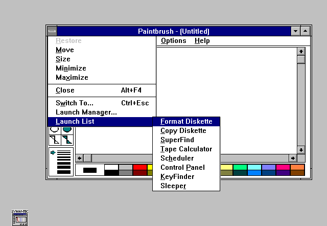
Task: Open the Help menu
Action: 202,41
